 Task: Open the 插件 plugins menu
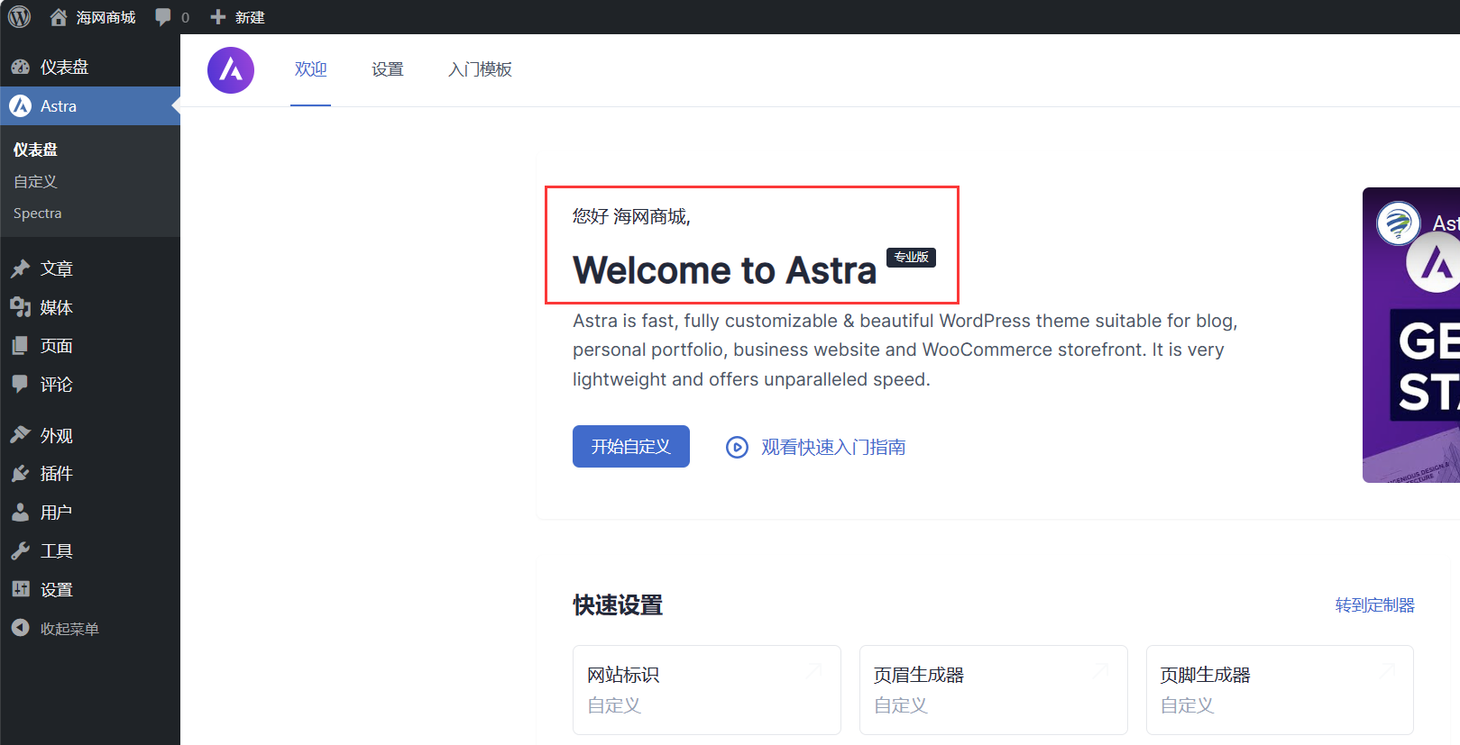[90, 474]
